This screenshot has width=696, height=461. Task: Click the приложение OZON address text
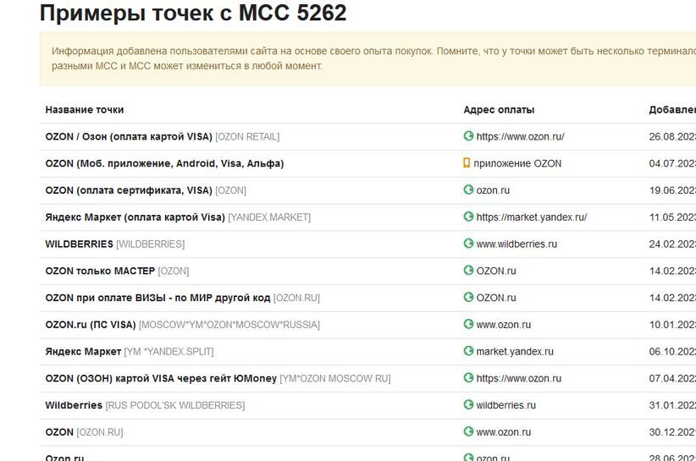[517, 163]
